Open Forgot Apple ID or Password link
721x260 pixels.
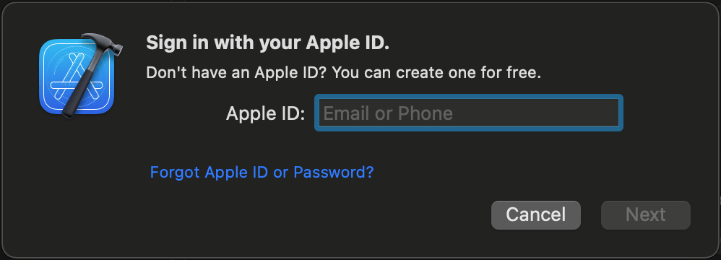click(x=262, y=173)
